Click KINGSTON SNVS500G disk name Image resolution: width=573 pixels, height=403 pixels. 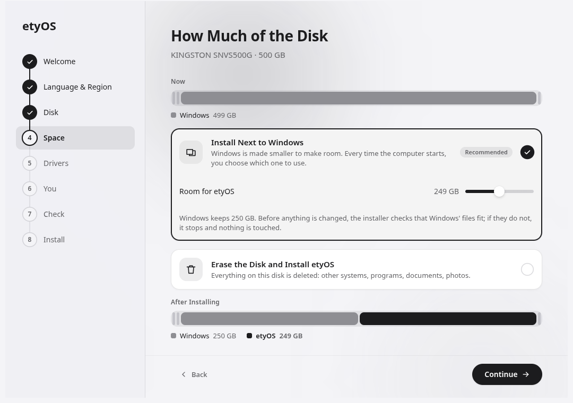pos(212,55)
